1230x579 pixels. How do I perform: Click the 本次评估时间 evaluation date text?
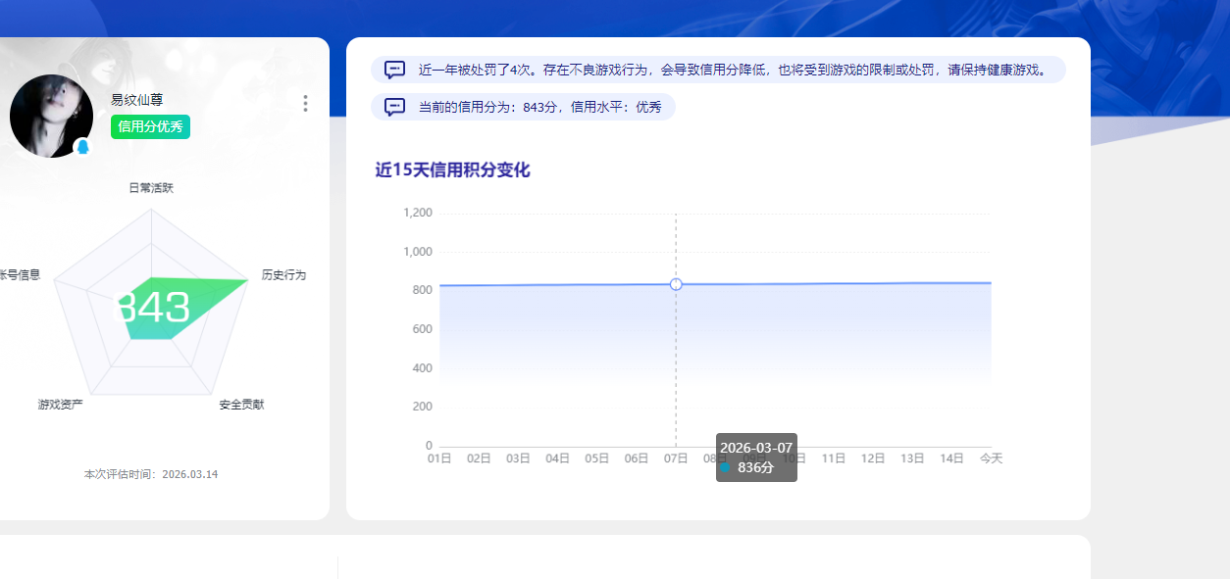coord(152,473)
